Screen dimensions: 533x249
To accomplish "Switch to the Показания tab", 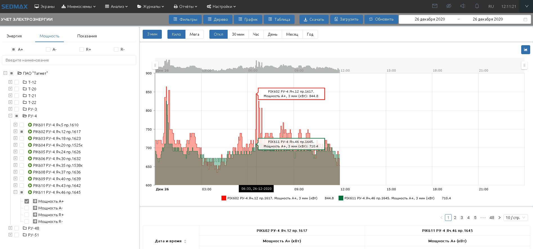I will (87, 36).
